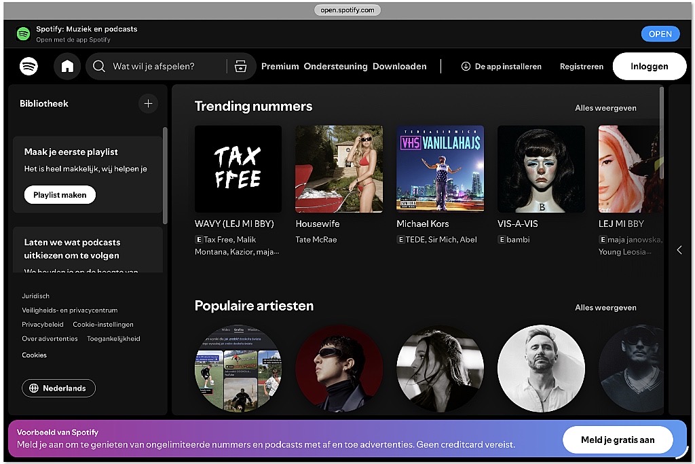Viewport: 695px width, 464px height.
Task: Open the Michael Kors VHS Vanillahajs cover
Action: [440, 169]
